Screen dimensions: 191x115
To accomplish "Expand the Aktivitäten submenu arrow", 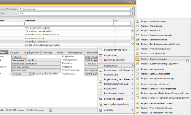I will pyautogui.click(x=133, y=110).
